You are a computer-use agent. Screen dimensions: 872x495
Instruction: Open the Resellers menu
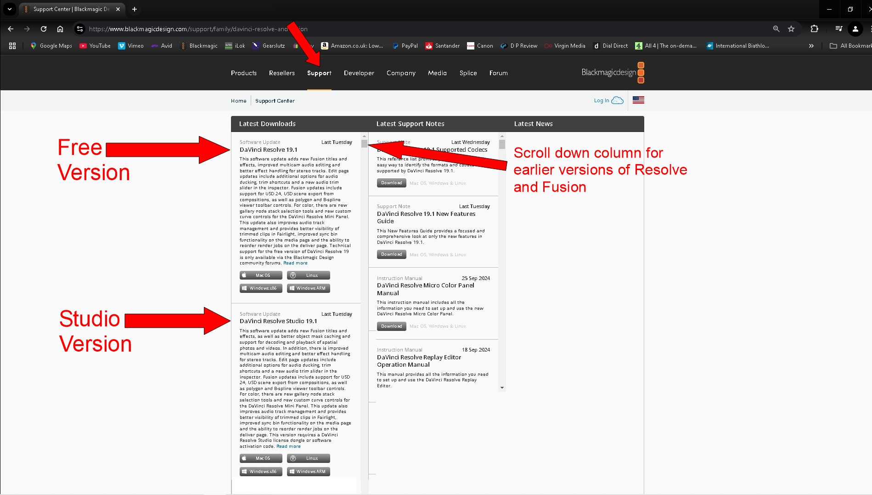pyautogui.click(x=282, y=73)
